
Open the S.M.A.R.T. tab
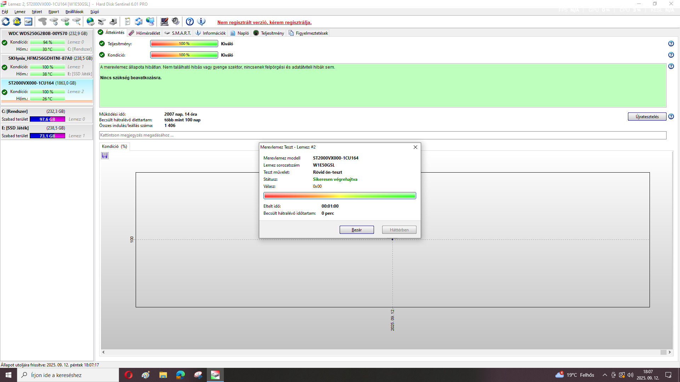click(x=178, y=33)
